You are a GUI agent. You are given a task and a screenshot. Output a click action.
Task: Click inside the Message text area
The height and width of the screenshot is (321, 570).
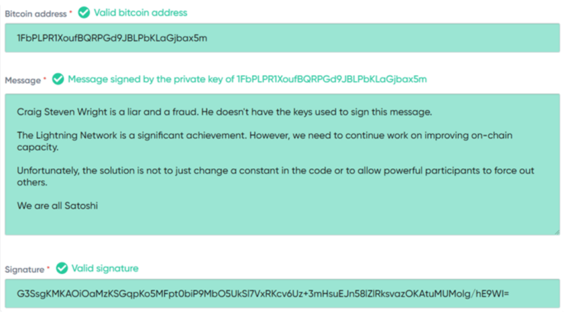282,164
